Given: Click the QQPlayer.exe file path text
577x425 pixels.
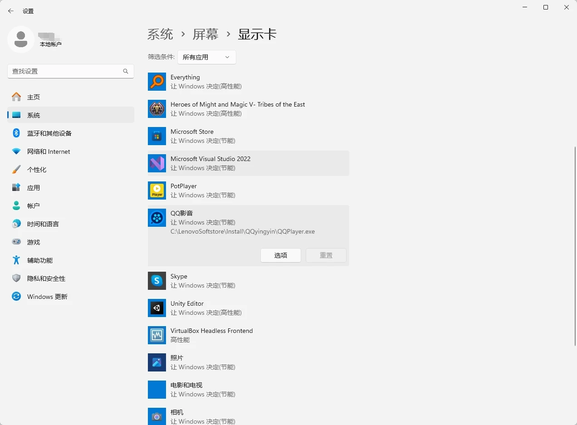Looking at the screenshot, I should click(243, 231).
